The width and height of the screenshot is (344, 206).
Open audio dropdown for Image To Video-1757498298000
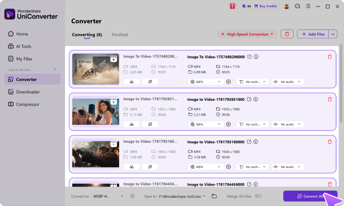(288, 82)
